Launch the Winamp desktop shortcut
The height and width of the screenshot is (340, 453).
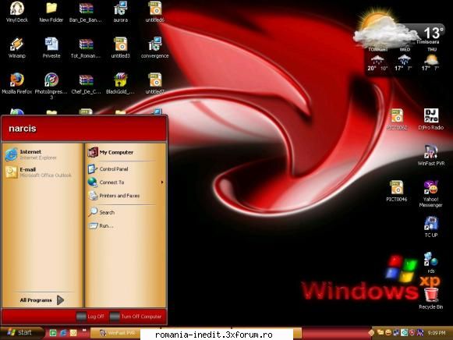pos(16,48)
